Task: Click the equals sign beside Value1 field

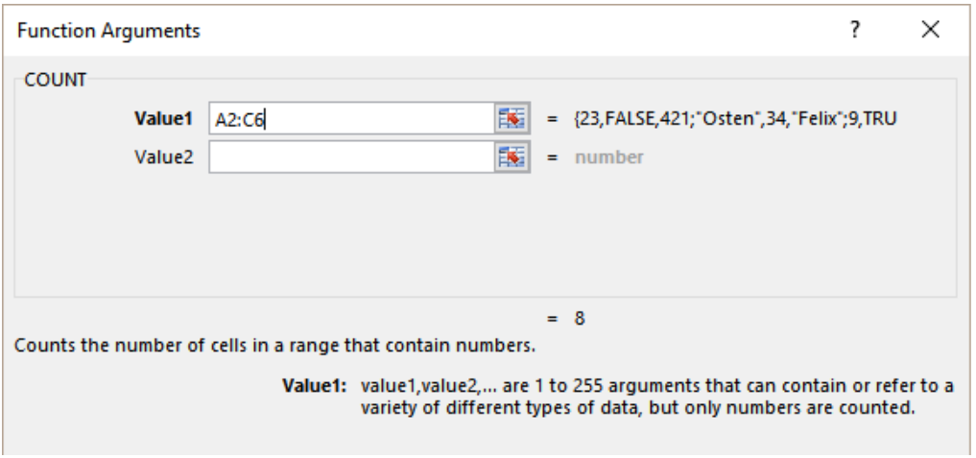Action: tap(552, 119)
